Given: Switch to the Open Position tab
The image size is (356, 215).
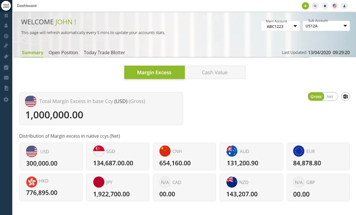Looking at the screenshot, I should (x=63, y=52).
